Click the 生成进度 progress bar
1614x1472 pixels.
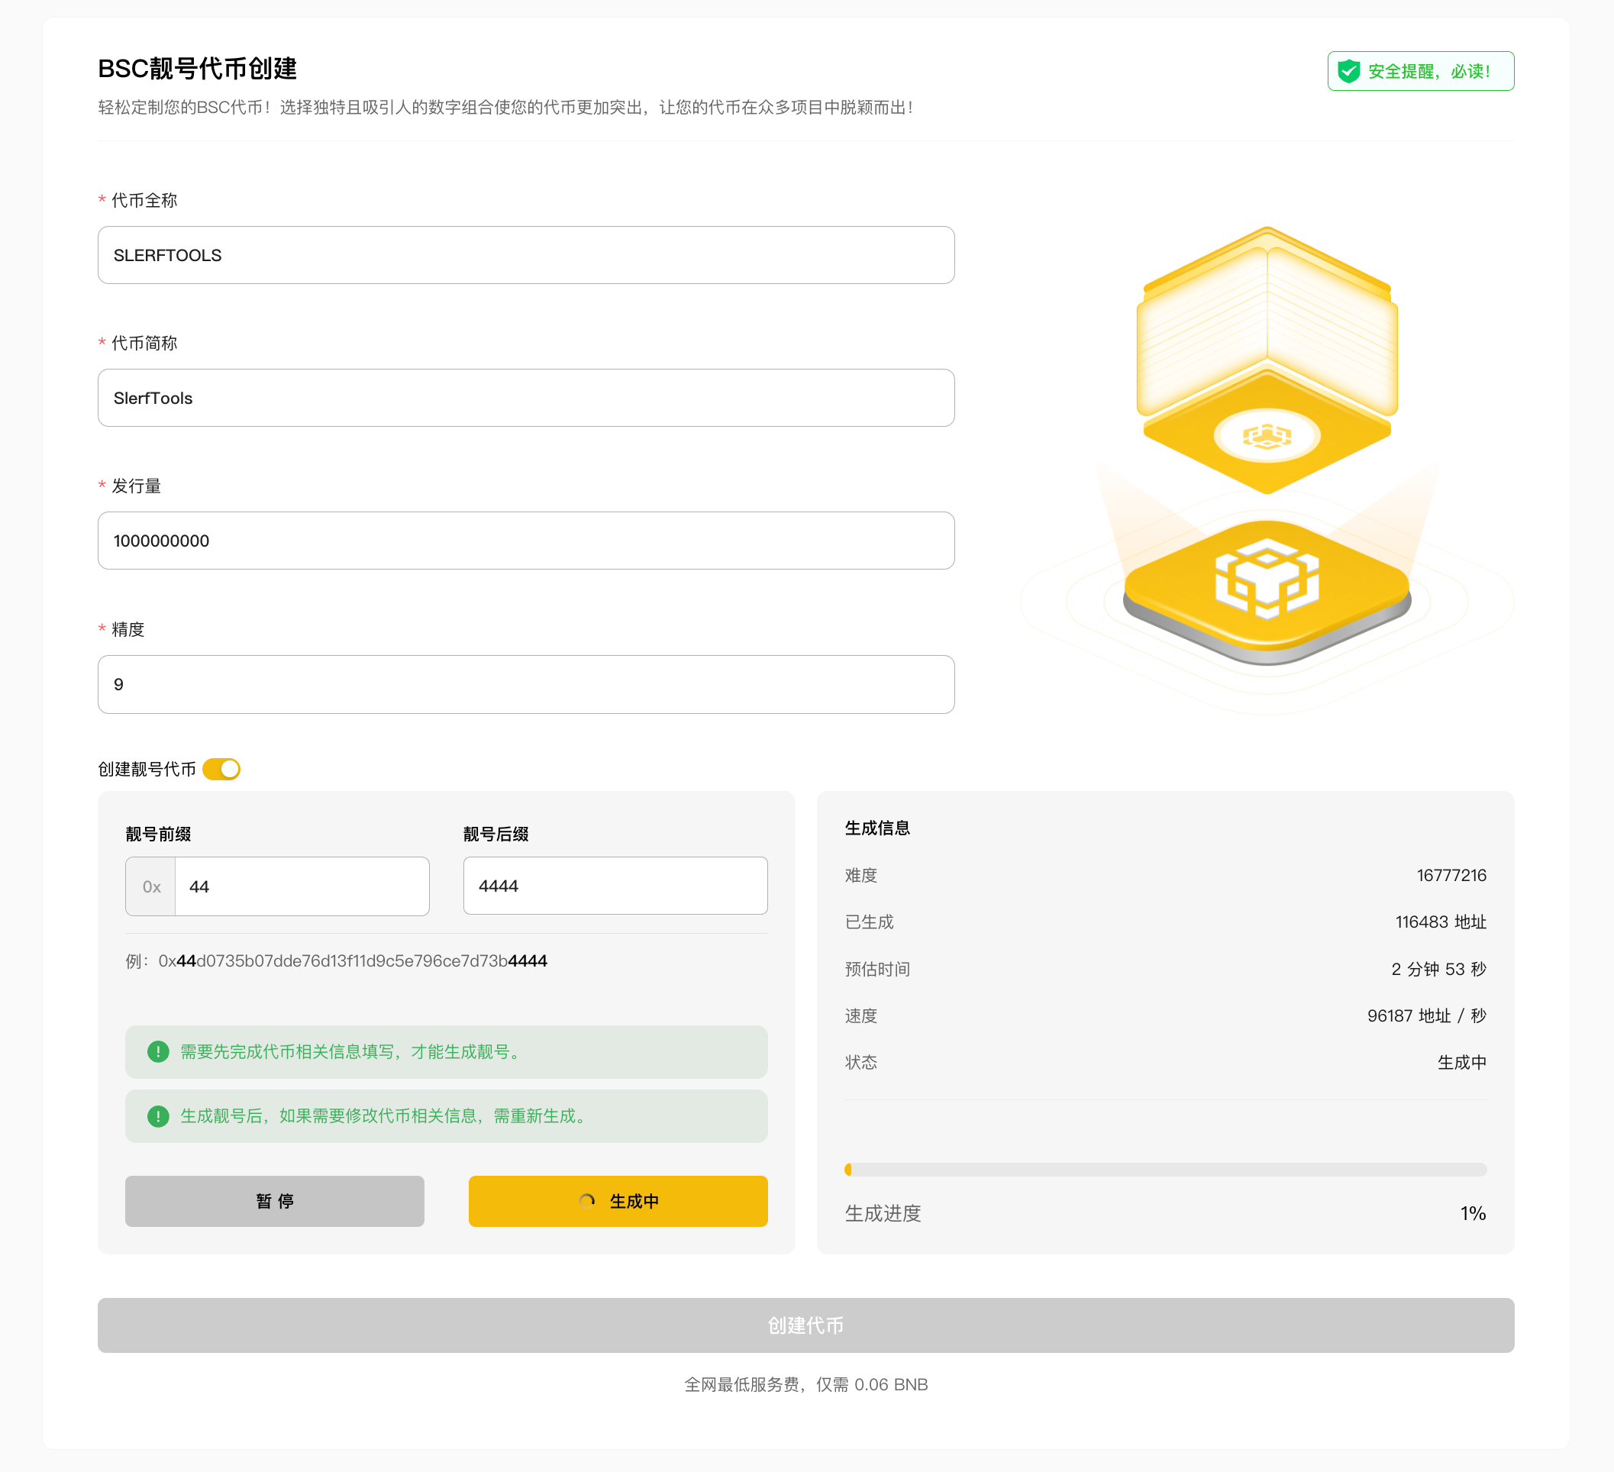1165,1170
